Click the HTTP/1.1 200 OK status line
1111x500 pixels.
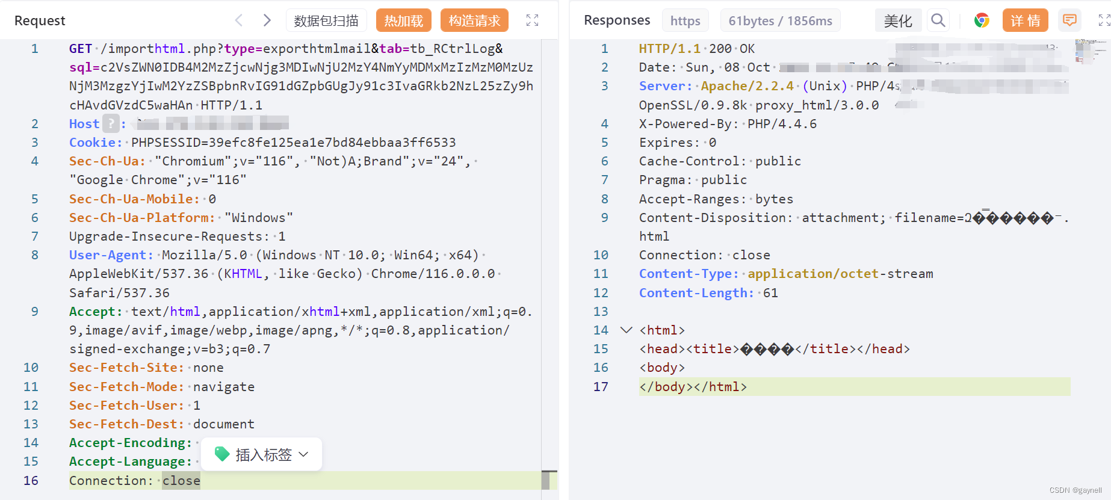pyautogui.click(x=696, y=48)
